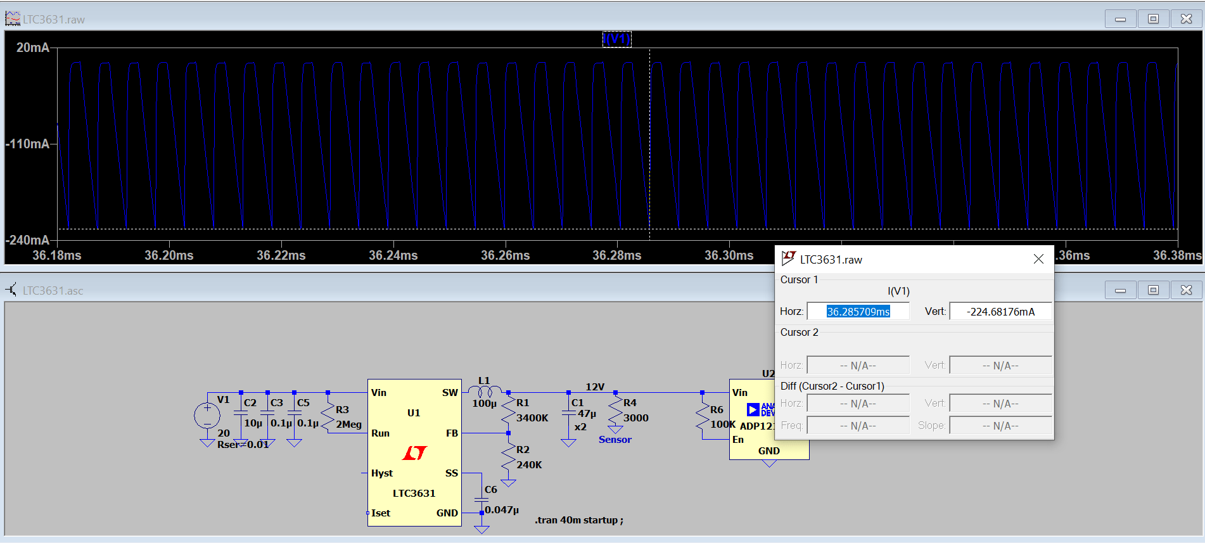Image resolution: width=1205 pixels, height=543 pixels.
Task: Click the blue Sensor label text
Action: point(615,439)
